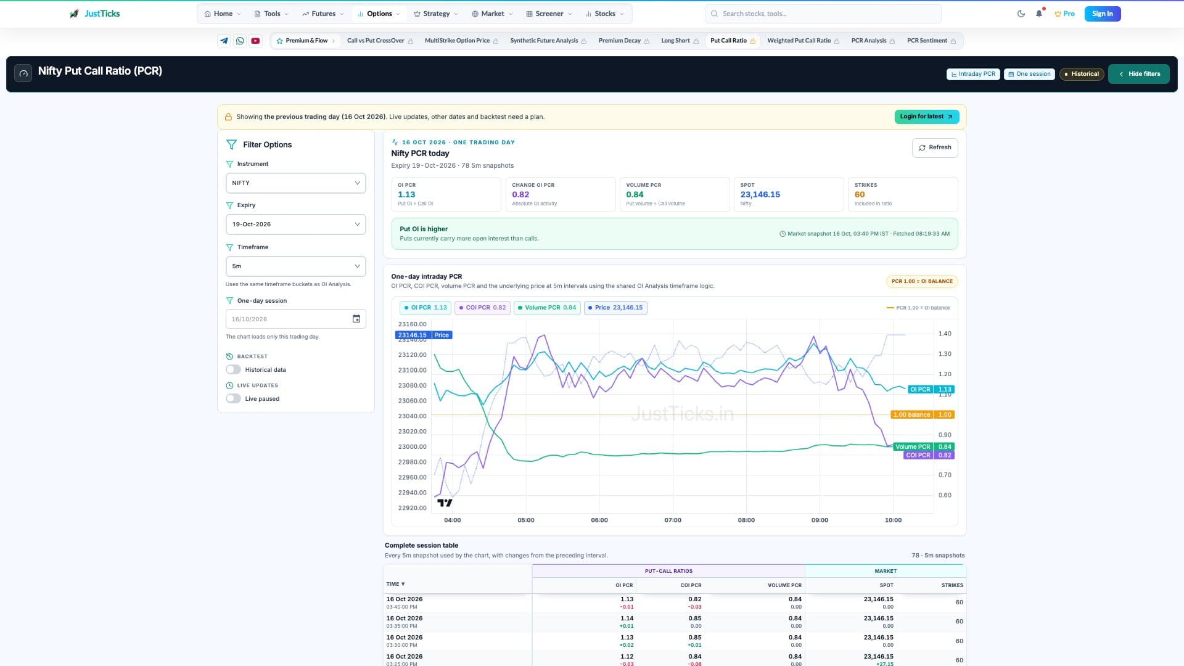Toggle the Live paused switch
Viewport: 1184px width, 666px height.
click(x=233, y=398)
